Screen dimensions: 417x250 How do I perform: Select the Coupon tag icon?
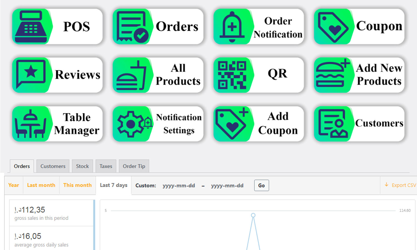(333, 27)
